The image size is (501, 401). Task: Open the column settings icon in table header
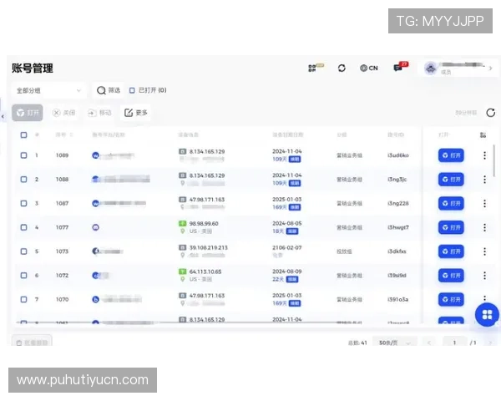coord(483,135)
